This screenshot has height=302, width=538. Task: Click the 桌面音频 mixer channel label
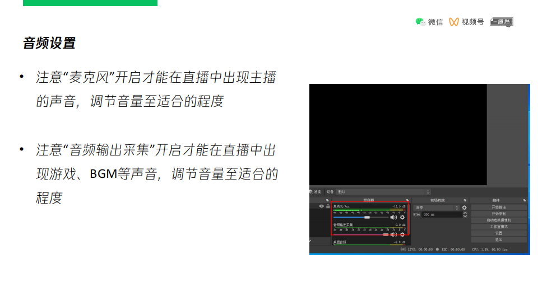click(340, 242)
